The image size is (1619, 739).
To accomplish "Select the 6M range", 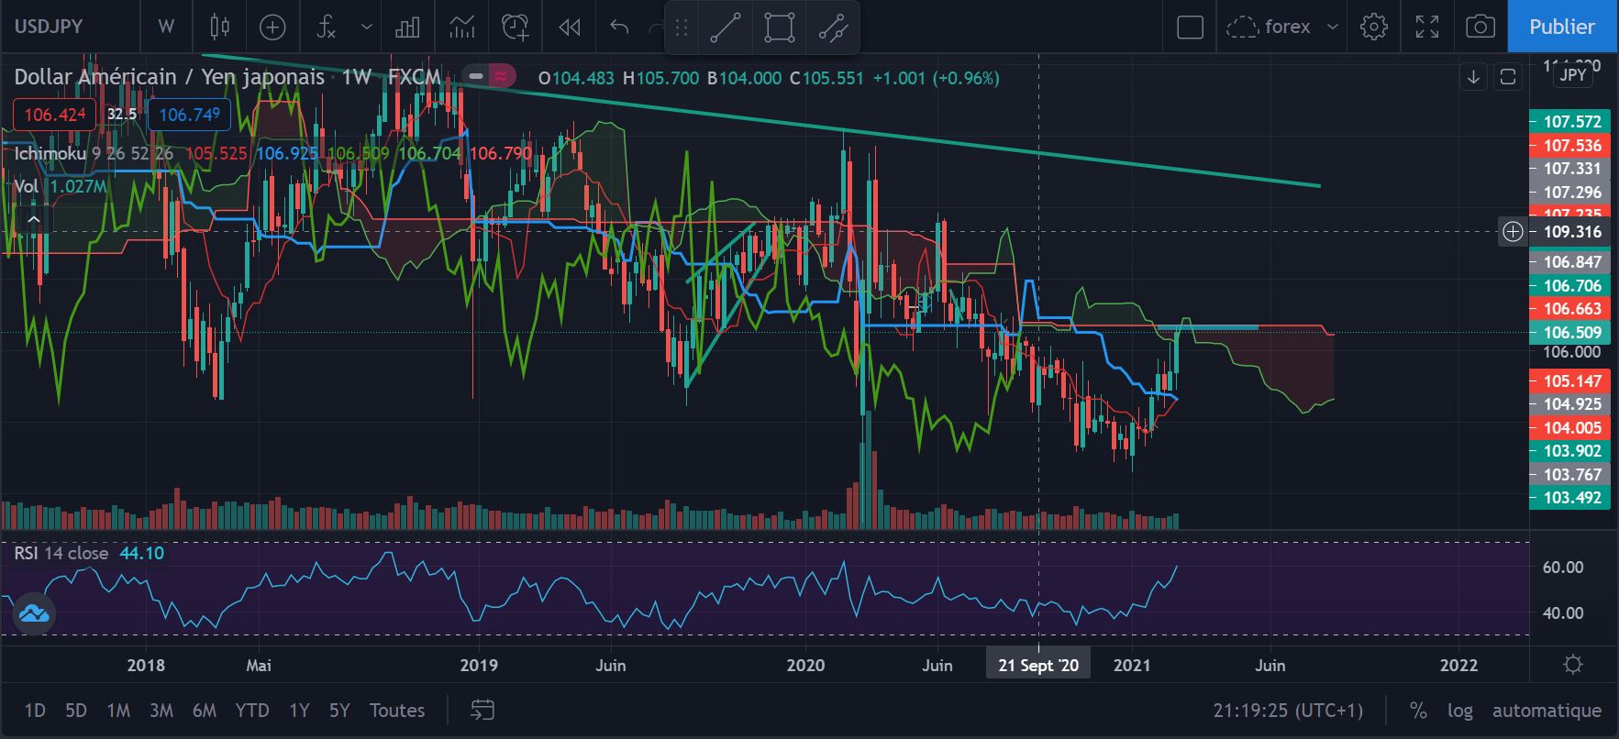I will [x=205, y=711].
